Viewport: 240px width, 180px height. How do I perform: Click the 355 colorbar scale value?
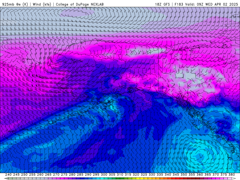(x=192, y=175)
